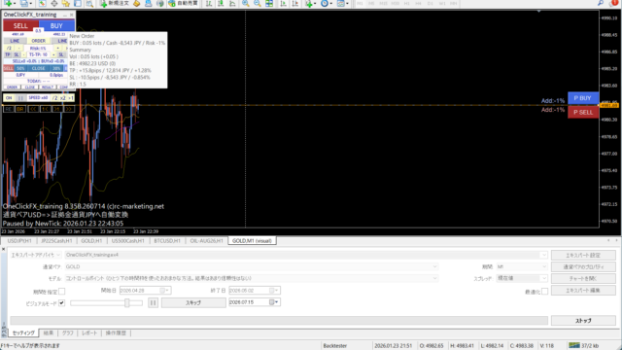Click the search magnifier icon at top right
This screenshot has width=622, height=350.
[x=601, y=3]
